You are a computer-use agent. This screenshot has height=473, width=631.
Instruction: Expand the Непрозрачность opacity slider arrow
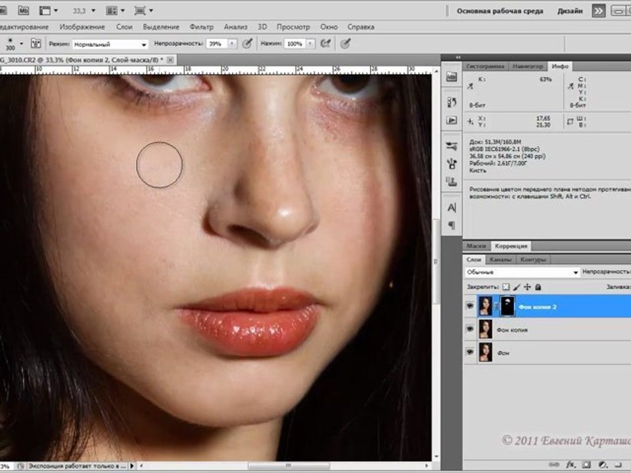(x=232, y=43)
